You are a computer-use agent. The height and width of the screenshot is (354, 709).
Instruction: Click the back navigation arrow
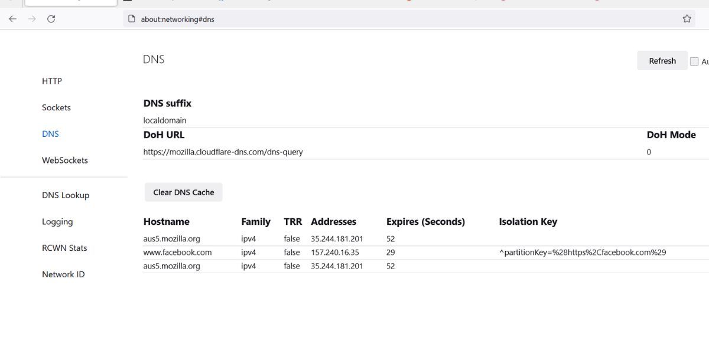12,18
